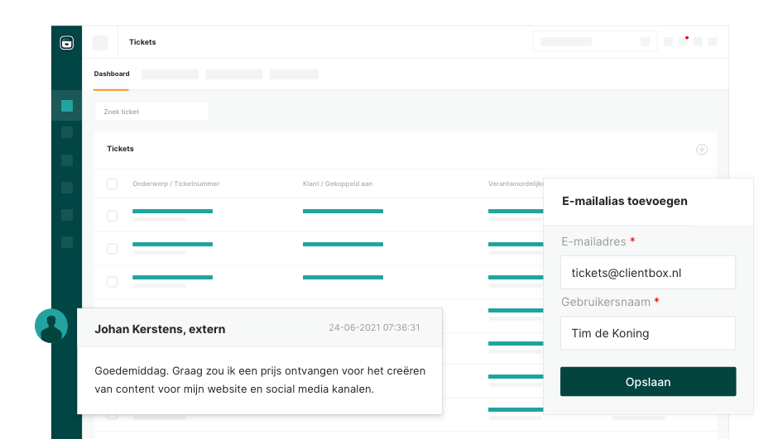This screenshot has height=439, width=778.
Task: Click the square icon left of Tickets title
Action: (x=100, y=42)
